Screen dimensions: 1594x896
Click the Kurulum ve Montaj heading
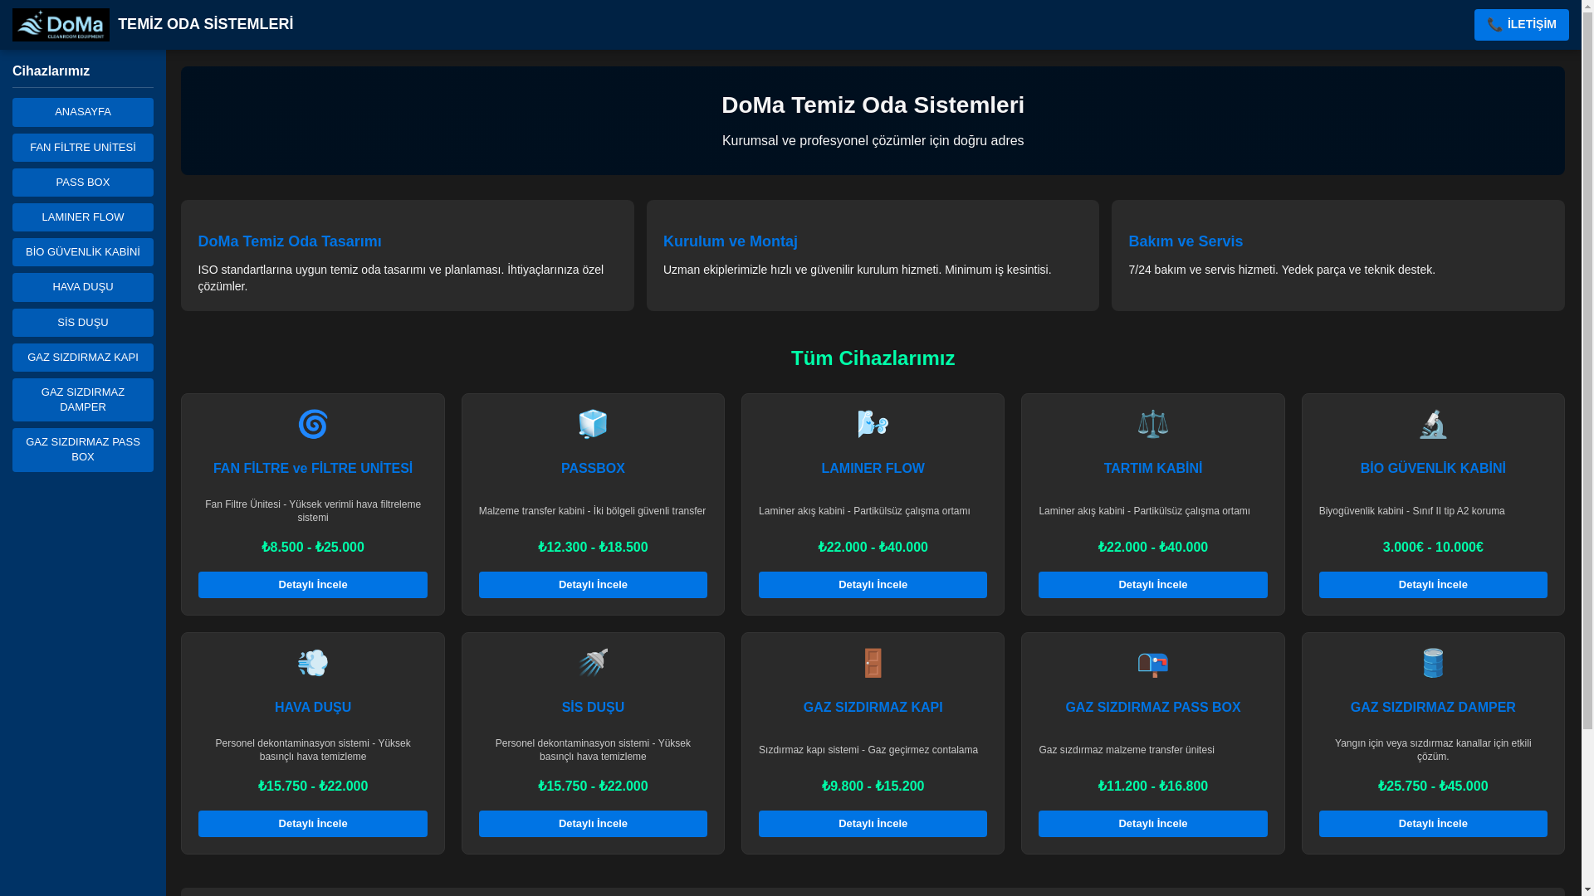(x=731, y=241)
